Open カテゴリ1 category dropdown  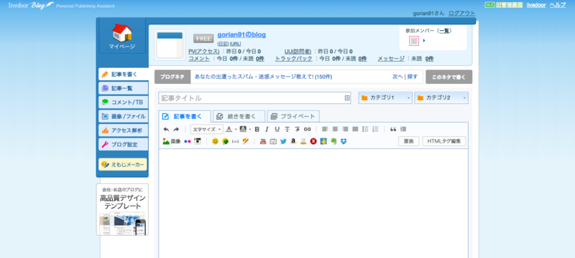[385, 98]
